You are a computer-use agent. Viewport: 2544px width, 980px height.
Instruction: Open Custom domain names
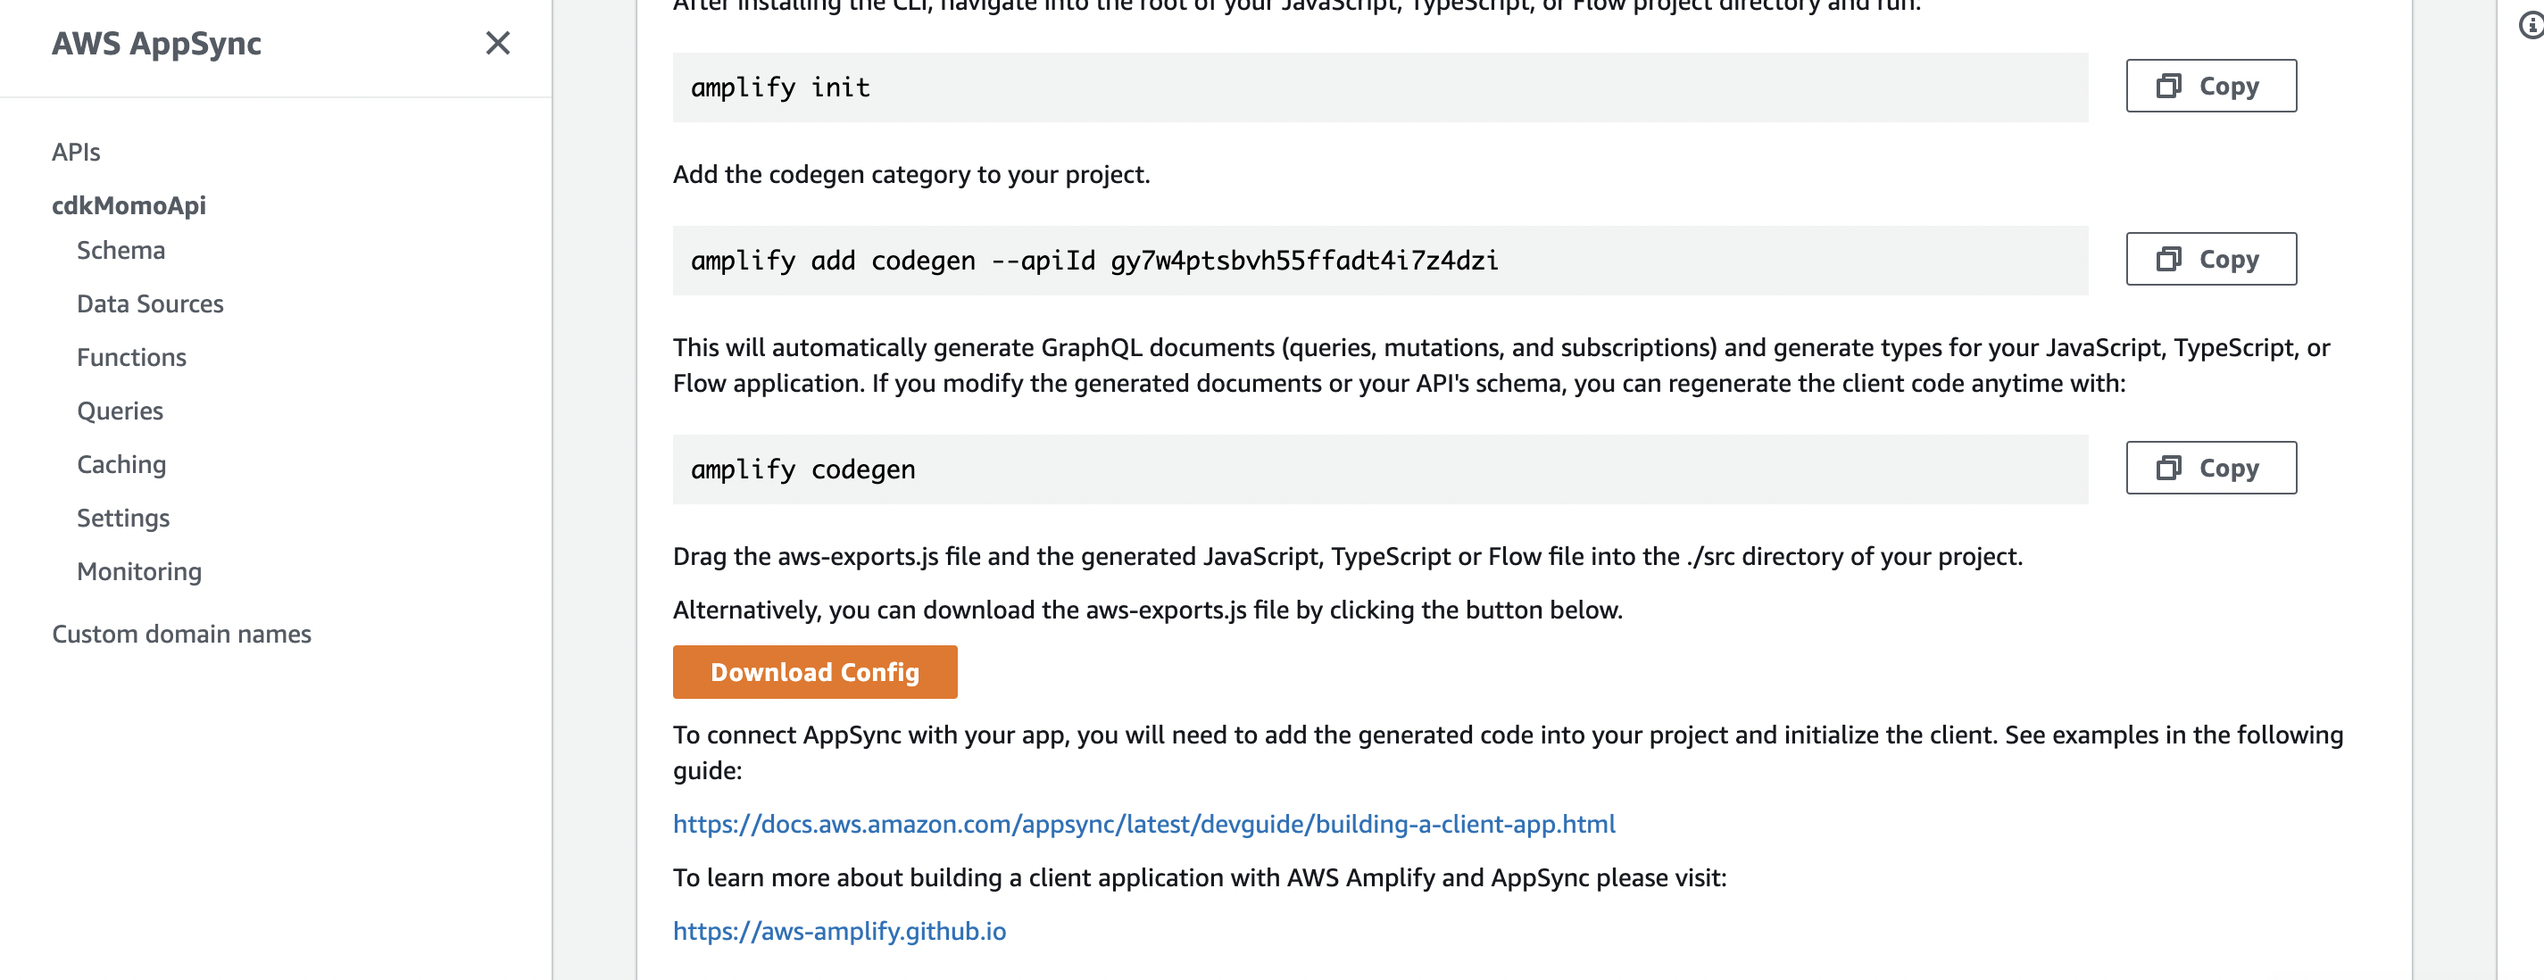point(182,635)
